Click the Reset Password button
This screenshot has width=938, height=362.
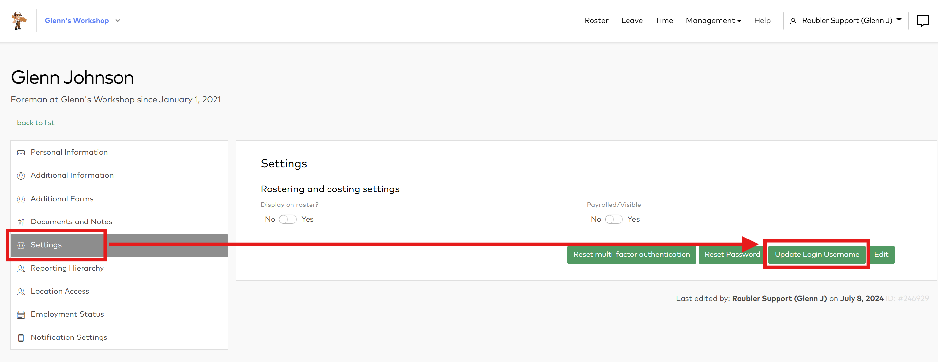click(732, 255)
